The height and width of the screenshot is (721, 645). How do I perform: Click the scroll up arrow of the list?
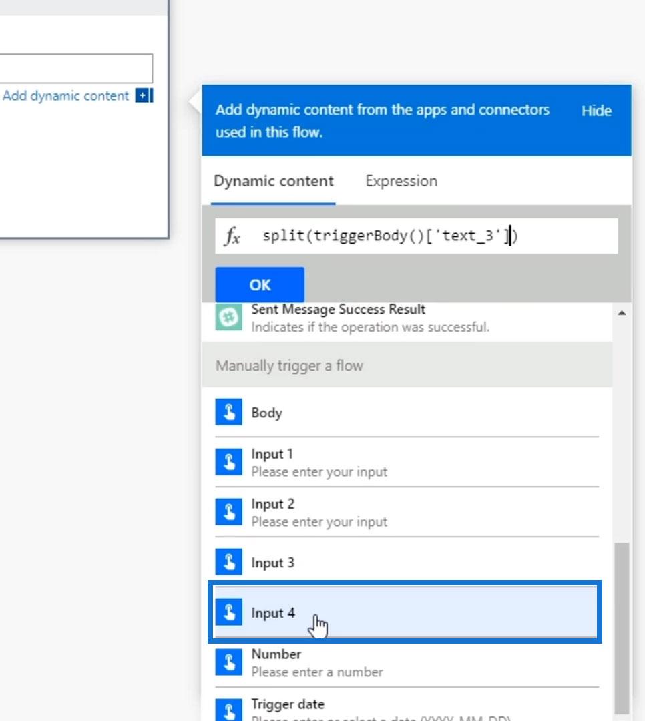point(622,313)
